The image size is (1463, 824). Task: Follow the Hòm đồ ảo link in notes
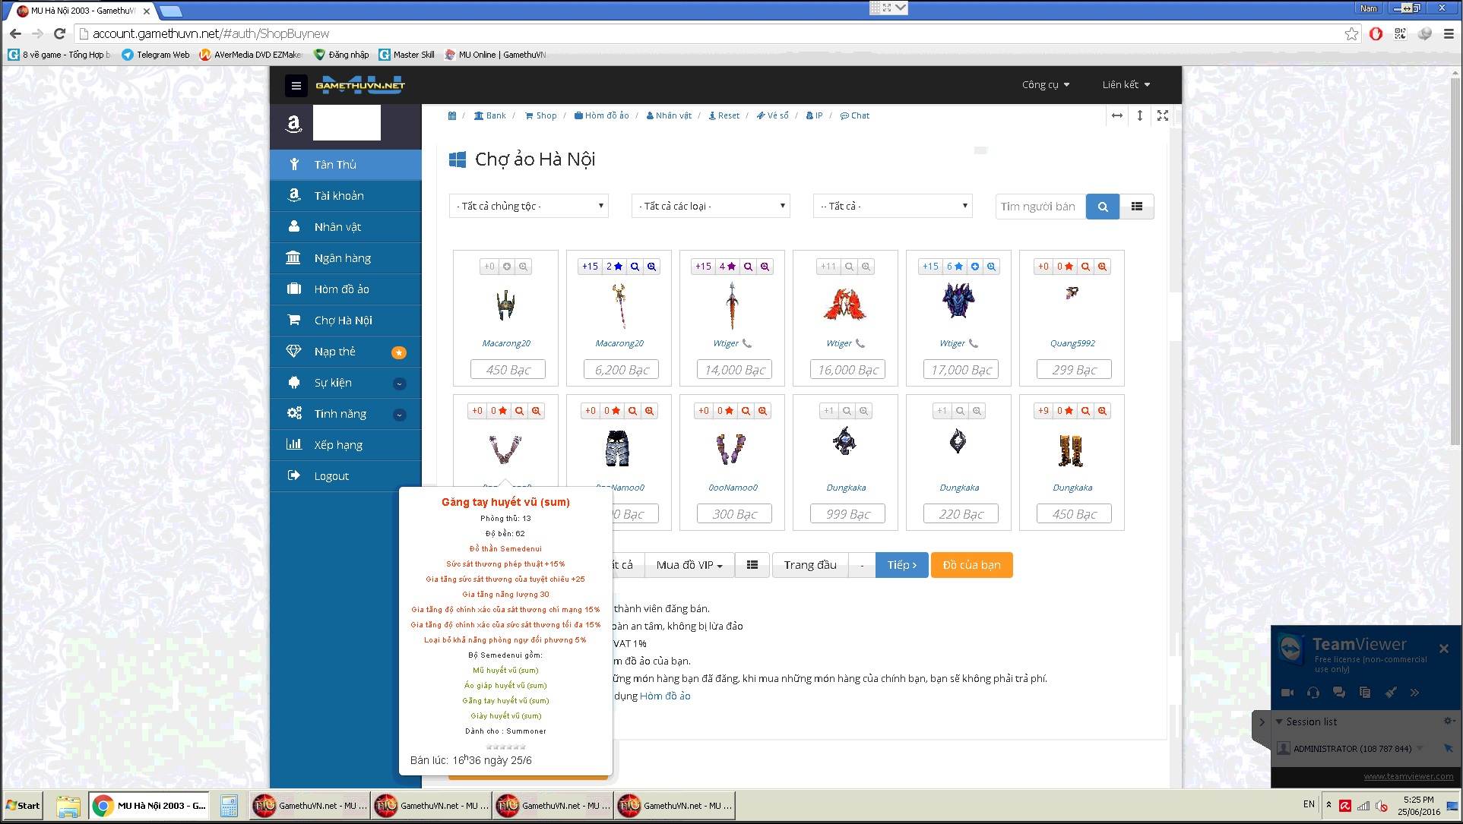[x=665, y=696]
